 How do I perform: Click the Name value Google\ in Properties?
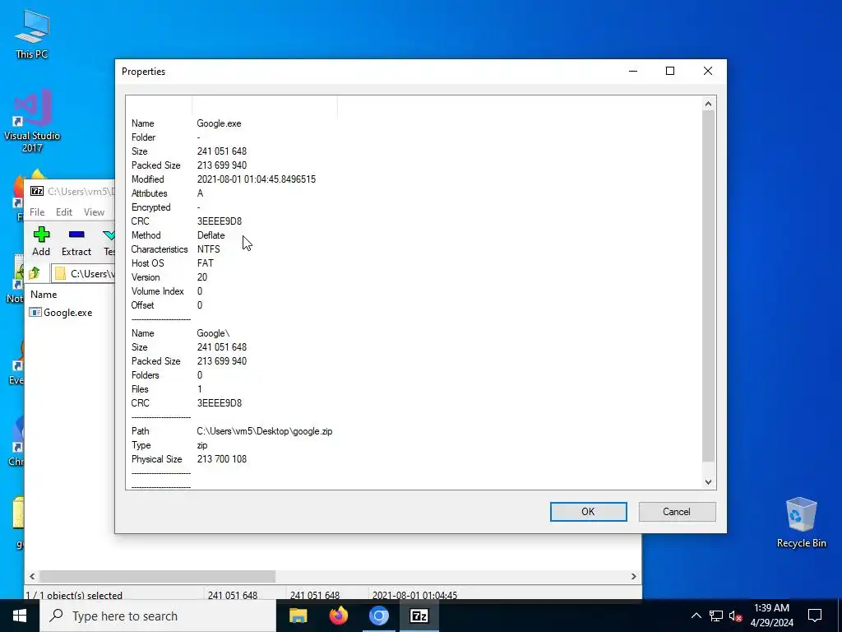(x=213, y=333)
